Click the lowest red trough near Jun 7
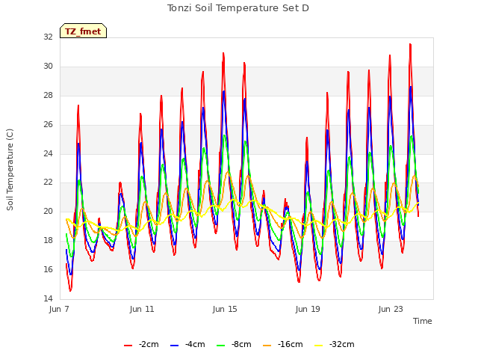The height and width of the screenshot is (359, 478). point(70,291)
